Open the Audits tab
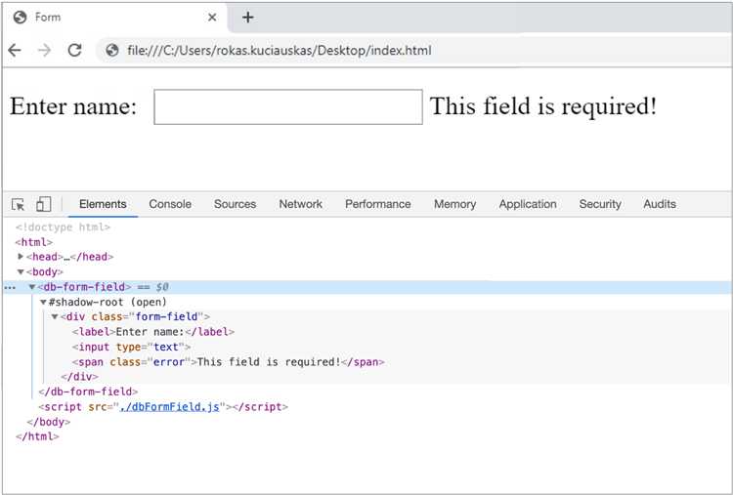This screenshot has width=733, height=495. coord(660,204)
